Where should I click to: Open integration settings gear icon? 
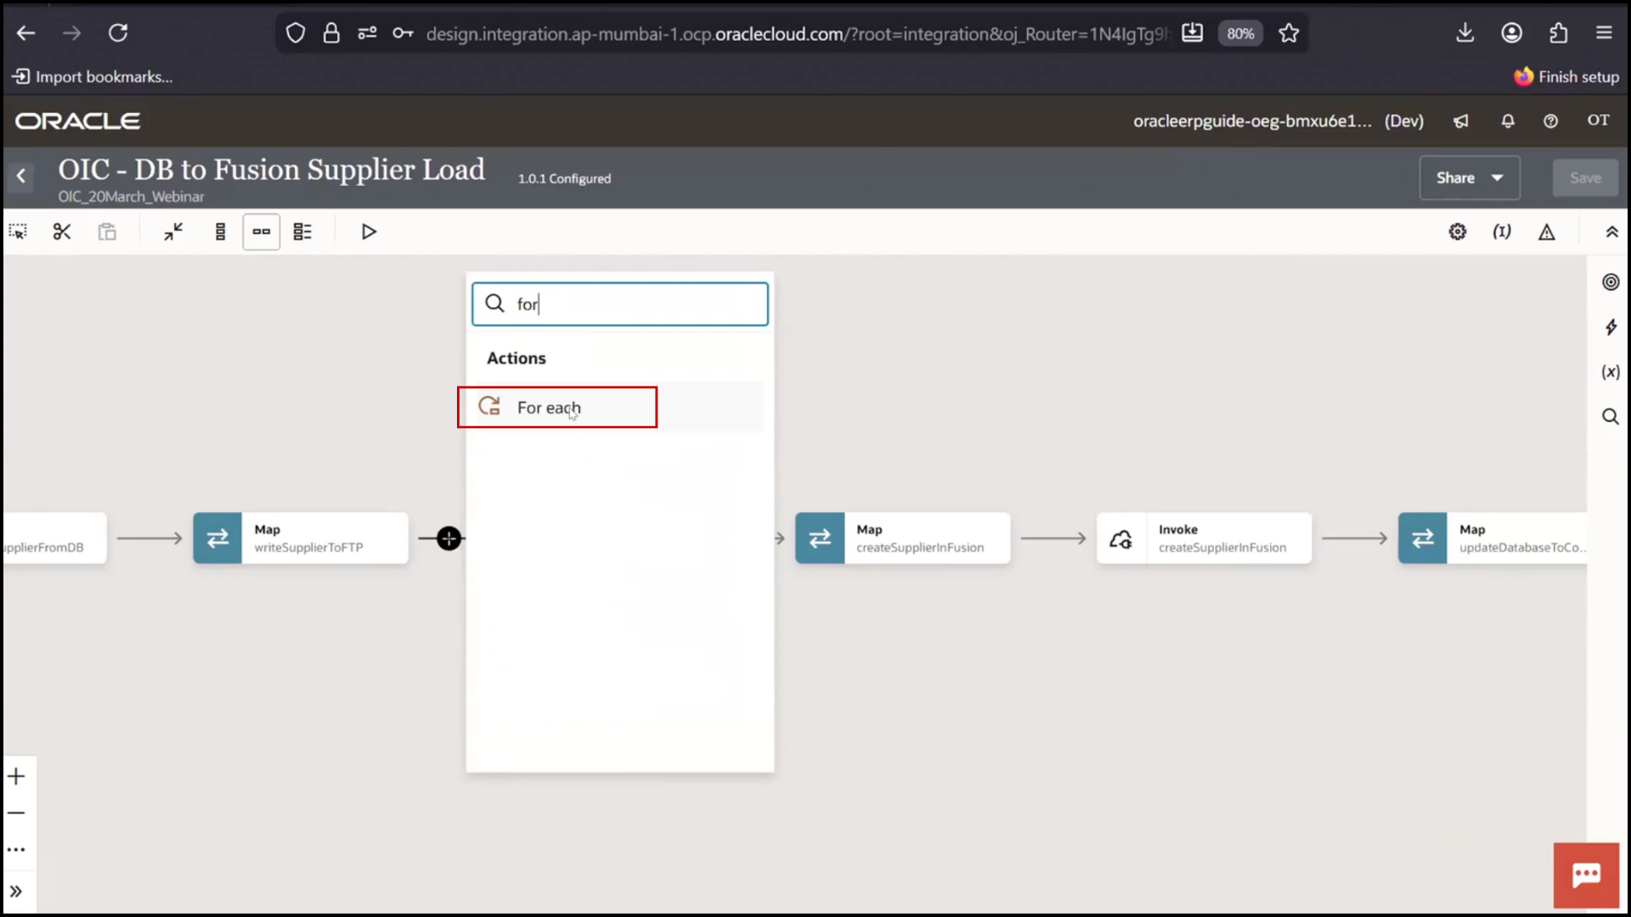click(1458, 232)
